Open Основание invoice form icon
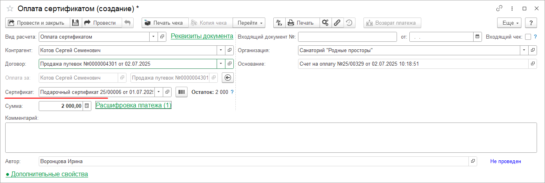 (x=533, y=64)
